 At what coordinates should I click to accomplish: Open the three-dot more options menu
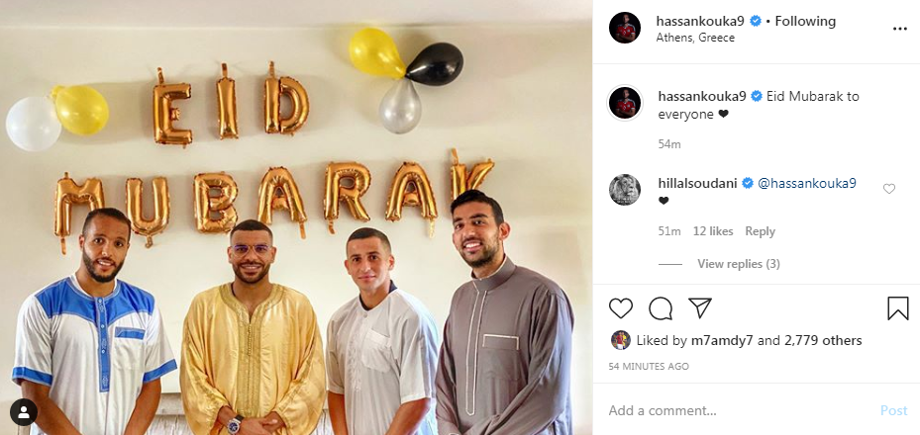coord(900,29)
